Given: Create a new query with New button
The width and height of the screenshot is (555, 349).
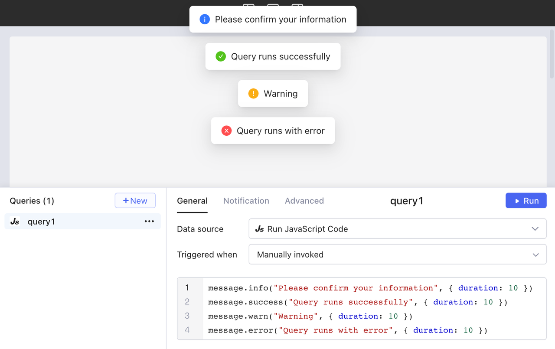Looking at the screenshot, I should click(135, 201).
